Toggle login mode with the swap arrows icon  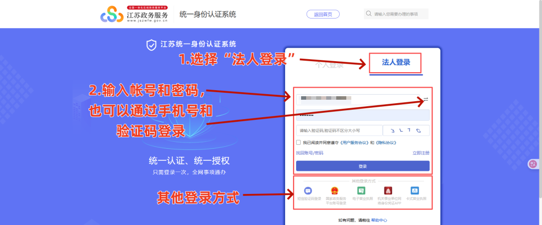(x=426, y=99)
